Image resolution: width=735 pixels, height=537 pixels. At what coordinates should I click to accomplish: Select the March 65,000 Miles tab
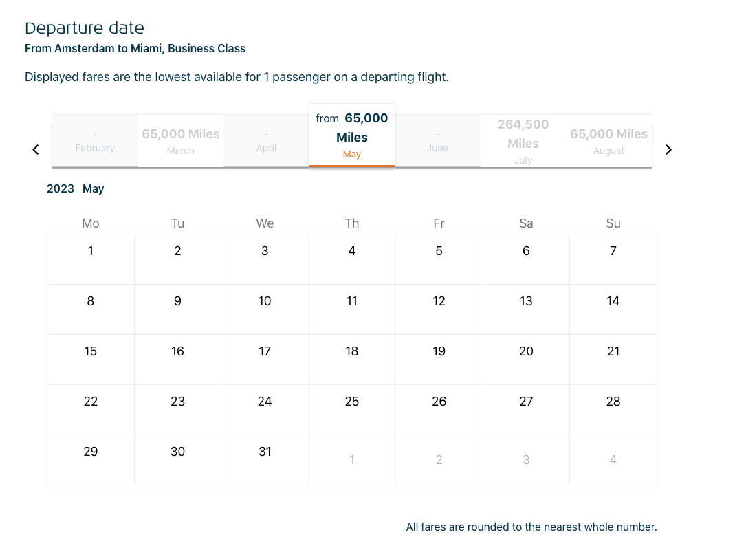[181, 141]
